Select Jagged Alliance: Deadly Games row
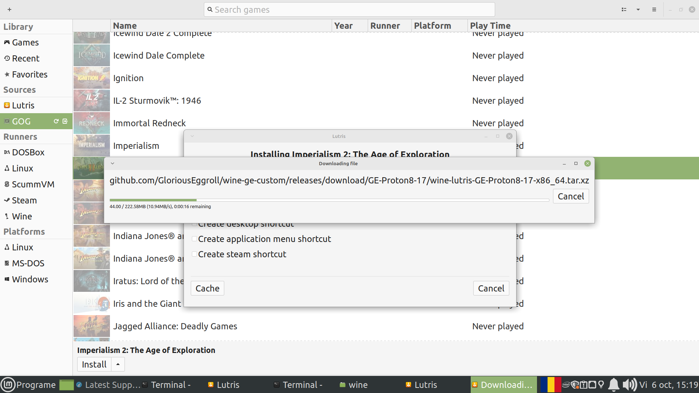This screenshot has height=393, width=699. coord(386,326)
